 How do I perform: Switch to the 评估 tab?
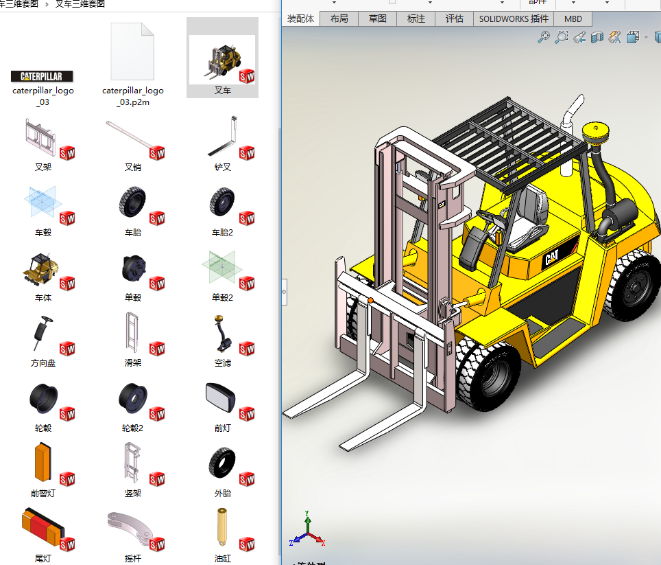pyautogui.click(x=454, y=19)
